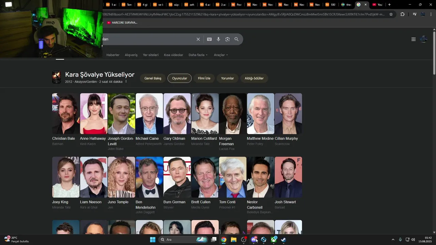Open the Google apps grid
The image size is (436, 245).
point(414,39)
